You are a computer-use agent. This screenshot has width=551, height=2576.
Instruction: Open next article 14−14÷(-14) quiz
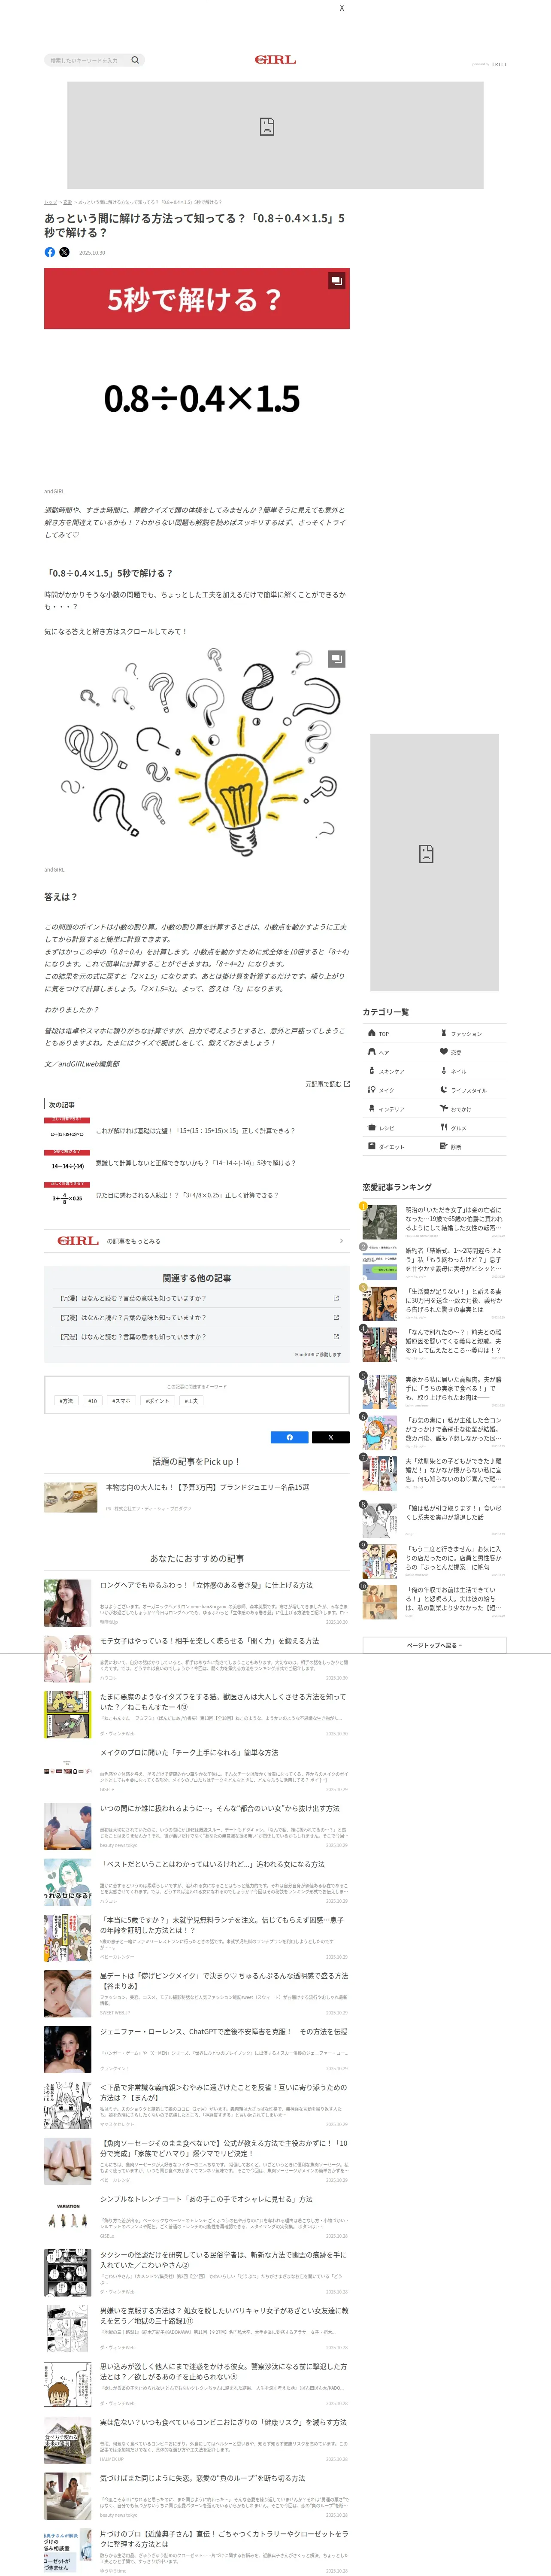click(197, 1163)
